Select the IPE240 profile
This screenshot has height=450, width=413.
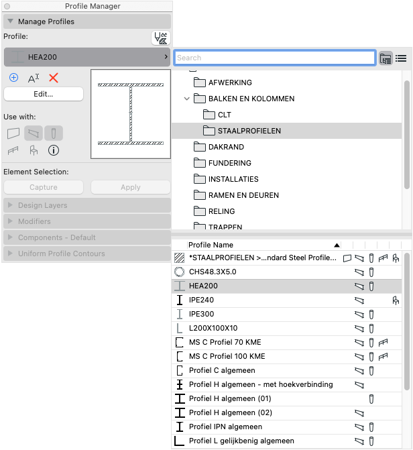coord(286,300)
